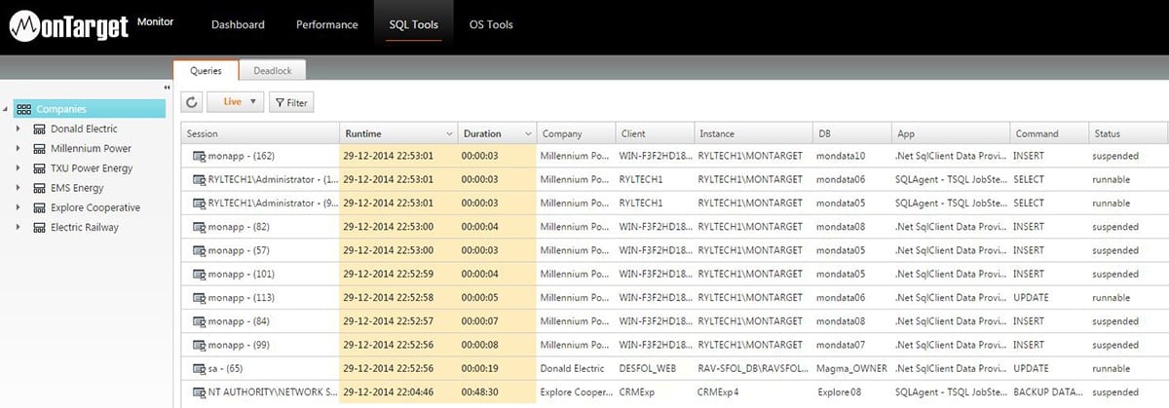Click session icon for monapp - (82)
Viewport: 1169px width, 408px height.
click(199, 227)
